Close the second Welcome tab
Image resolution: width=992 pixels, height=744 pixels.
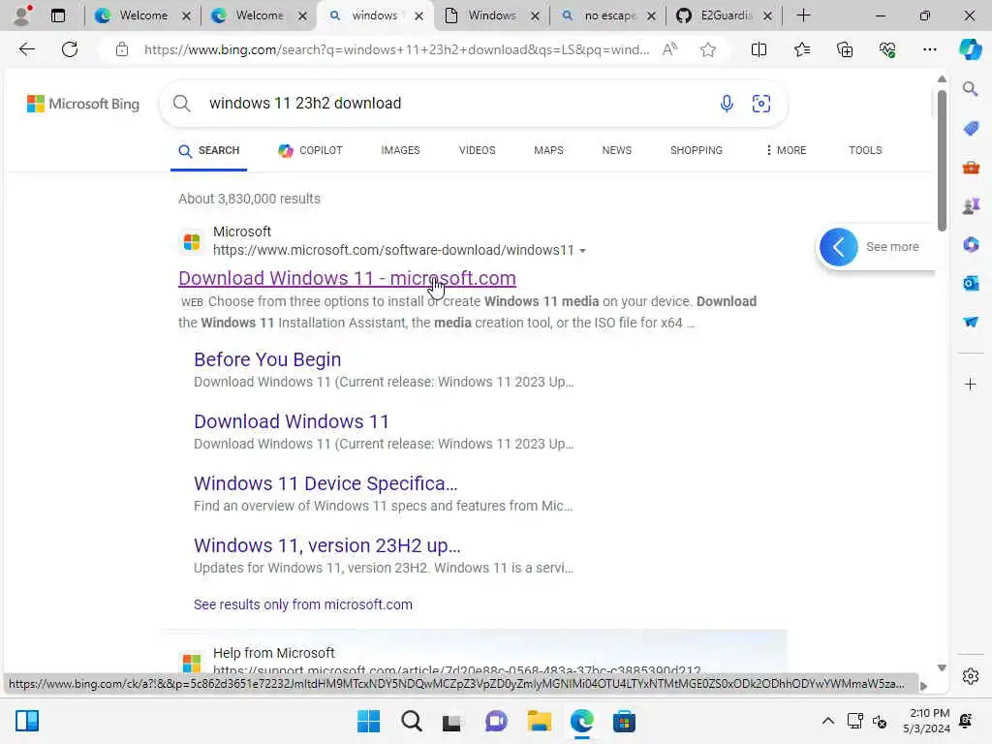[x=302, y=15]
